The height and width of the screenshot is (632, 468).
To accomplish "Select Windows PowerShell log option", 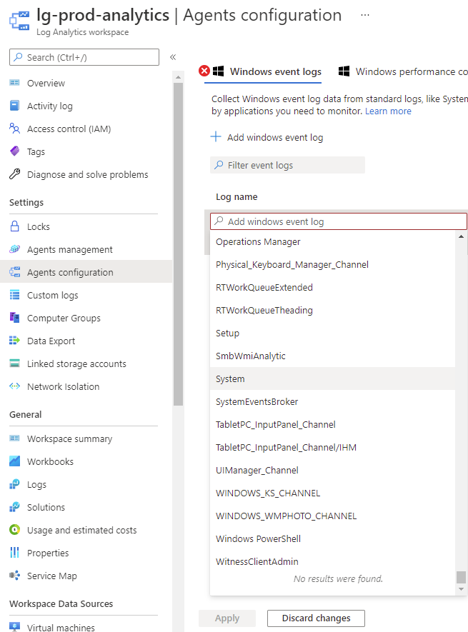I will 332,538.
